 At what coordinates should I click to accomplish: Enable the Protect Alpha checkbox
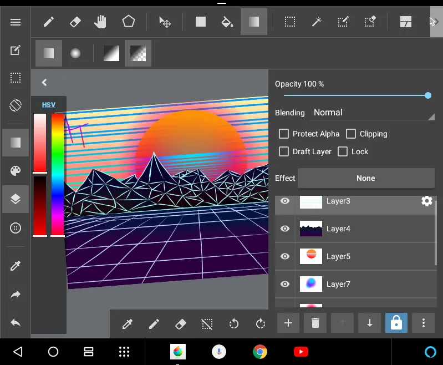pos(284,134)
